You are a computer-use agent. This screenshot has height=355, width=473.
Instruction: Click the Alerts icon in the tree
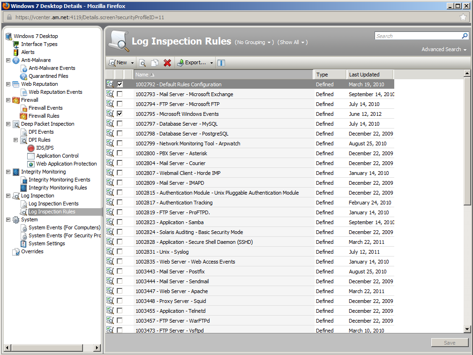[16, 52]
